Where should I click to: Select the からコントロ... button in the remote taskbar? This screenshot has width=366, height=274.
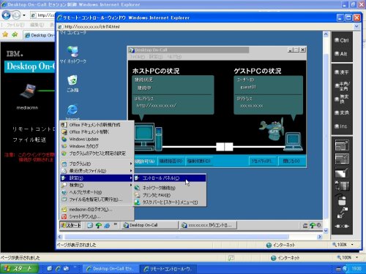point(209,225)
